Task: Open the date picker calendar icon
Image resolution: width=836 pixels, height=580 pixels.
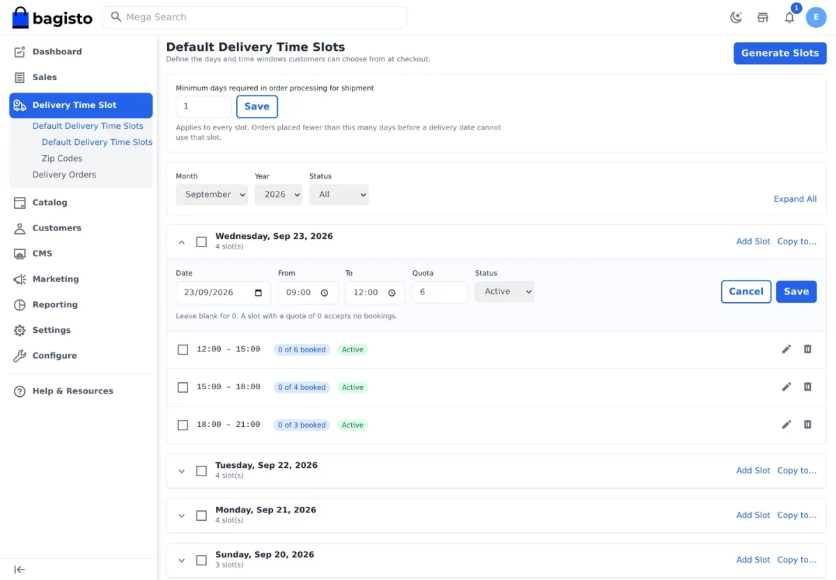Action: 258,293
